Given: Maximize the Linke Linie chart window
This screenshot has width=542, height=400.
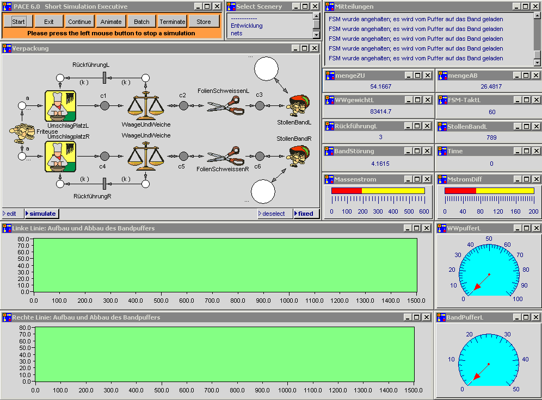Looking at the screenshot, I should (x=417, y=228).
